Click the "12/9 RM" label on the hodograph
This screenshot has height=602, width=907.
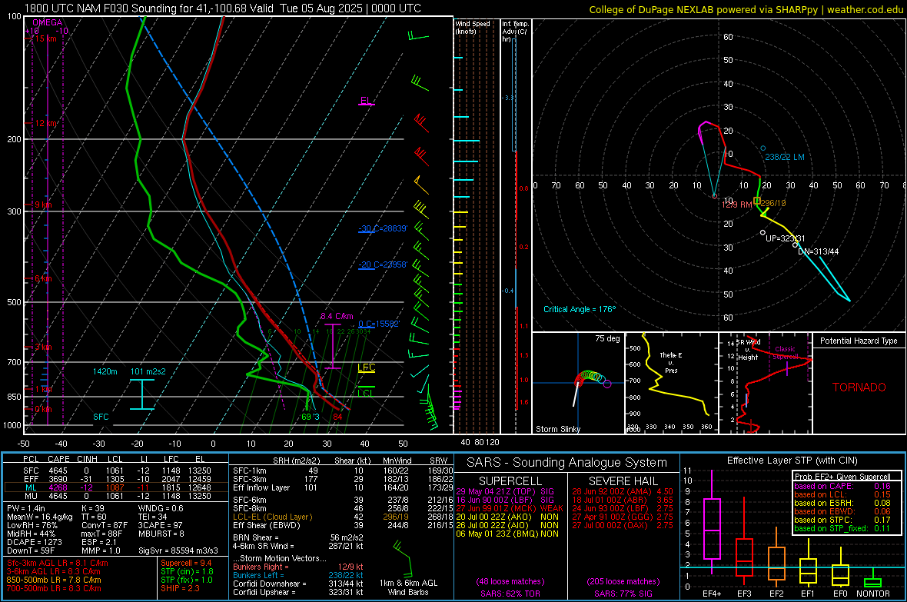(x=737, y=205)
